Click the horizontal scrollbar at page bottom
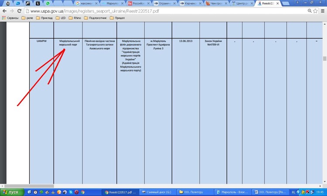 [161, 186]
